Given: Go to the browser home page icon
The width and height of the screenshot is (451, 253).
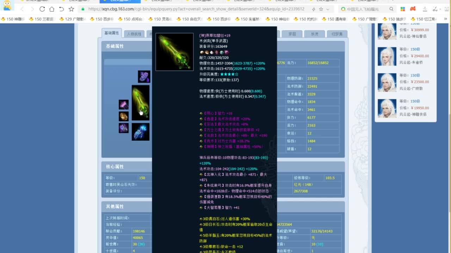Looking at the screenshot, I should coord(52,9).
